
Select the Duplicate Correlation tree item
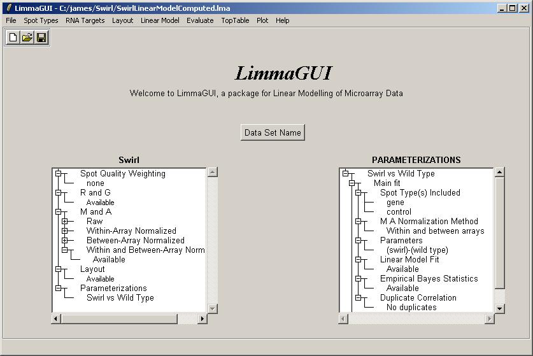(418, 297)
